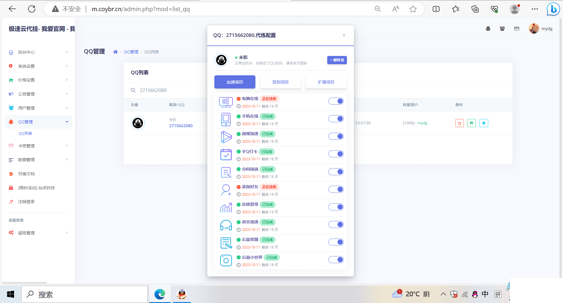Toggle the 公益答题 switch
This screenshot has width=563, height=303.
pos(336,242)
